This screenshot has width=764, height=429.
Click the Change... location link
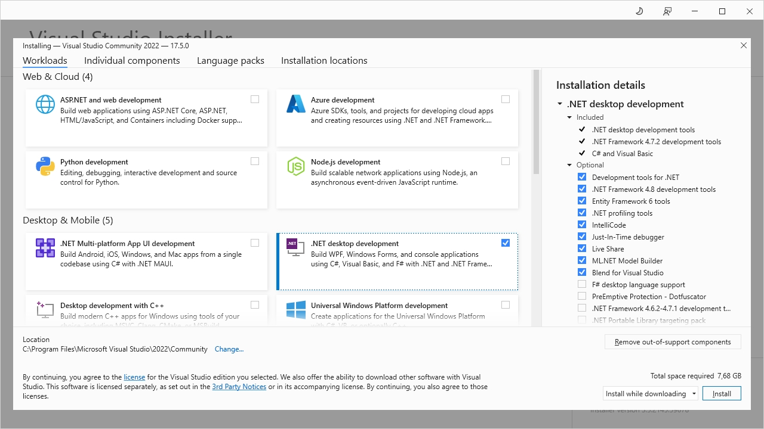click(229, 349)
